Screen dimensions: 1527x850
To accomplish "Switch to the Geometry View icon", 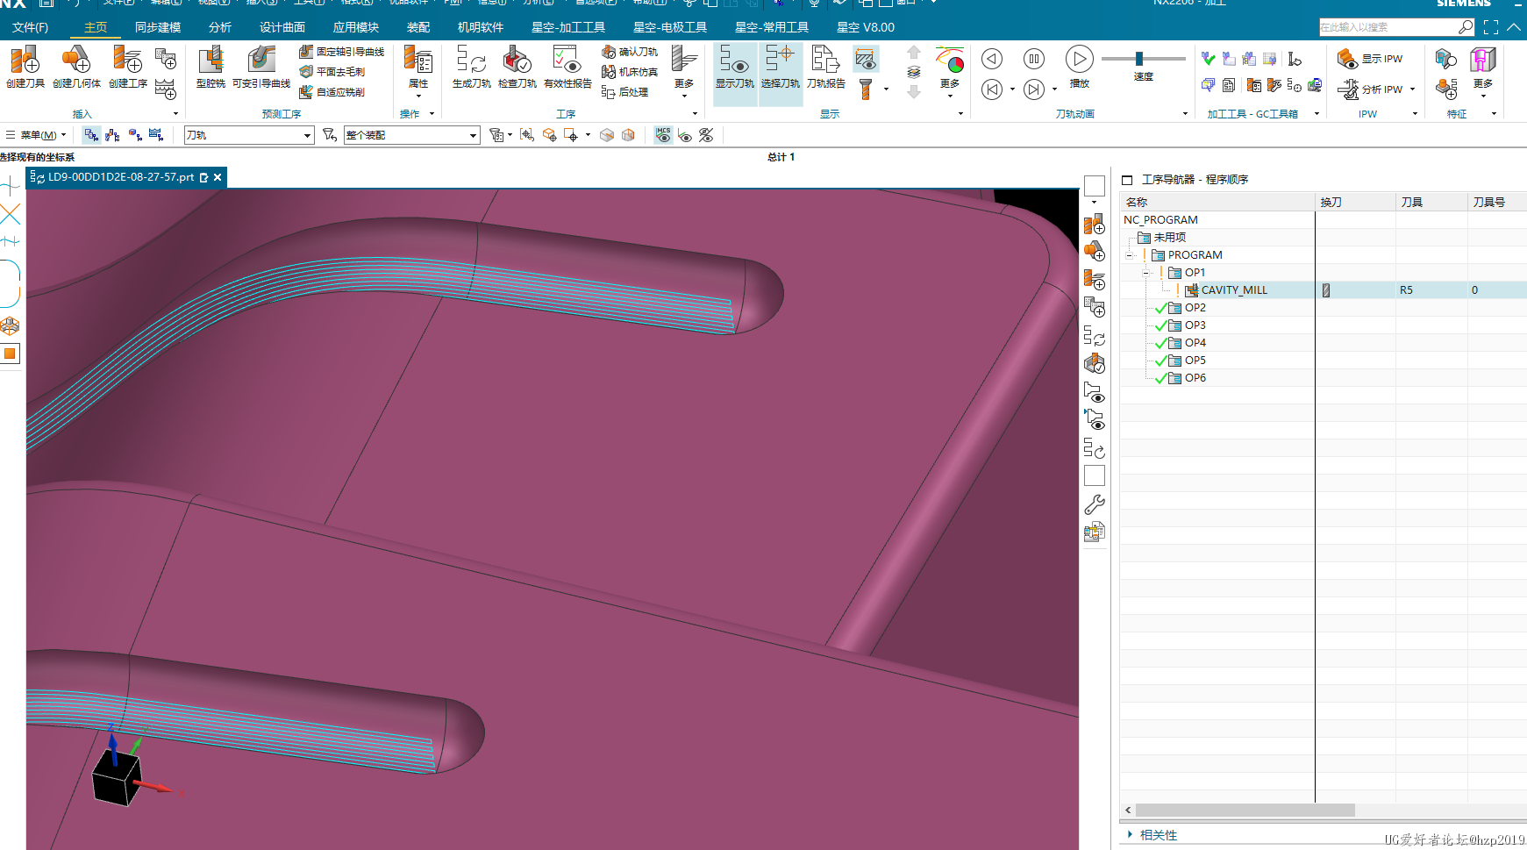I will pos(135,135).
